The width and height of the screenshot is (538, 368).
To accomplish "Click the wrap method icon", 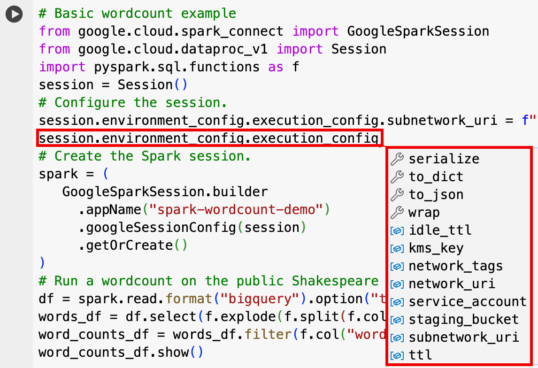I will click(396, 212).
